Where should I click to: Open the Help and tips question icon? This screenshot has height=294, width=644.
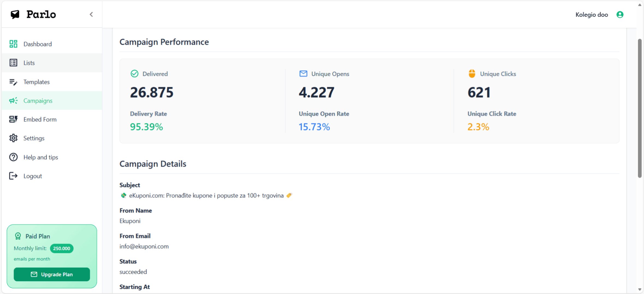14,157
